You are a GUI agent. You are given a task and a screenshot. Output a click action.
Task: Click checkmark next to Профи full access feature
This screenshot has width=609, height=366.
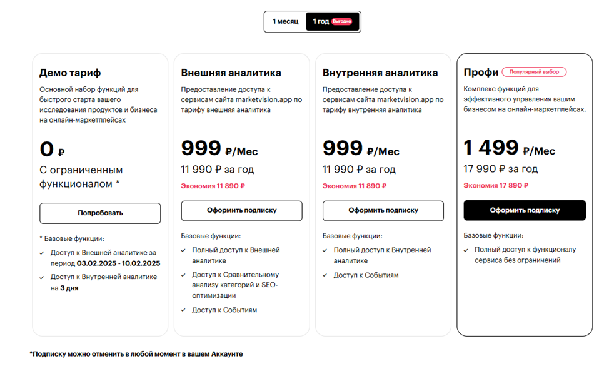[466, 250]
